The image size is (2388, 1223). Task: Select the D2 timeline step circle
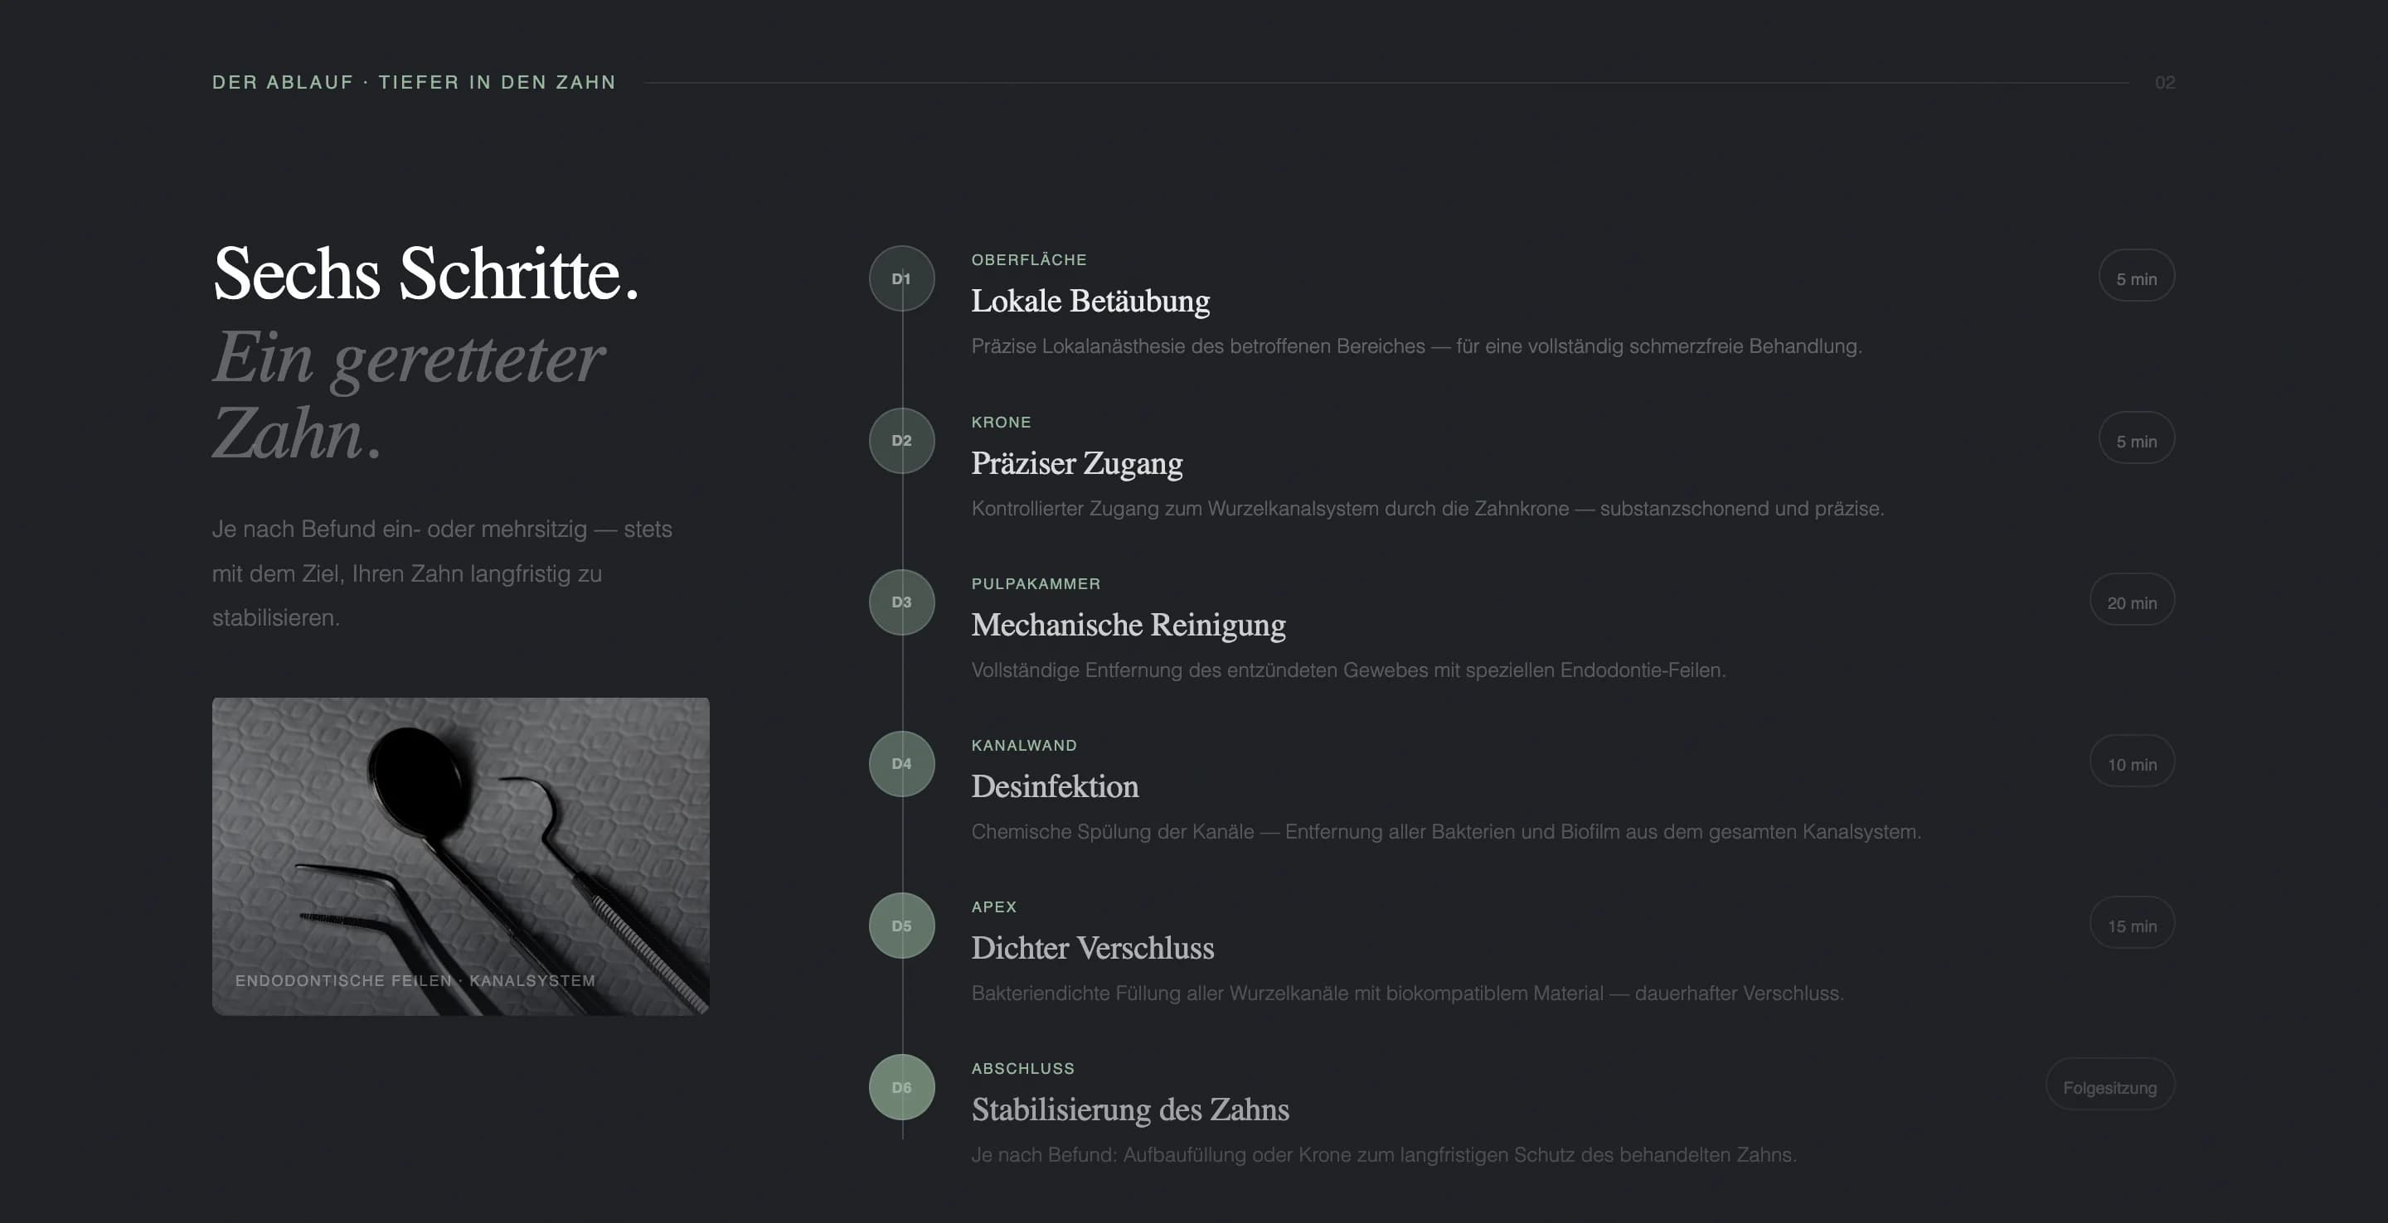coord(901,441)
